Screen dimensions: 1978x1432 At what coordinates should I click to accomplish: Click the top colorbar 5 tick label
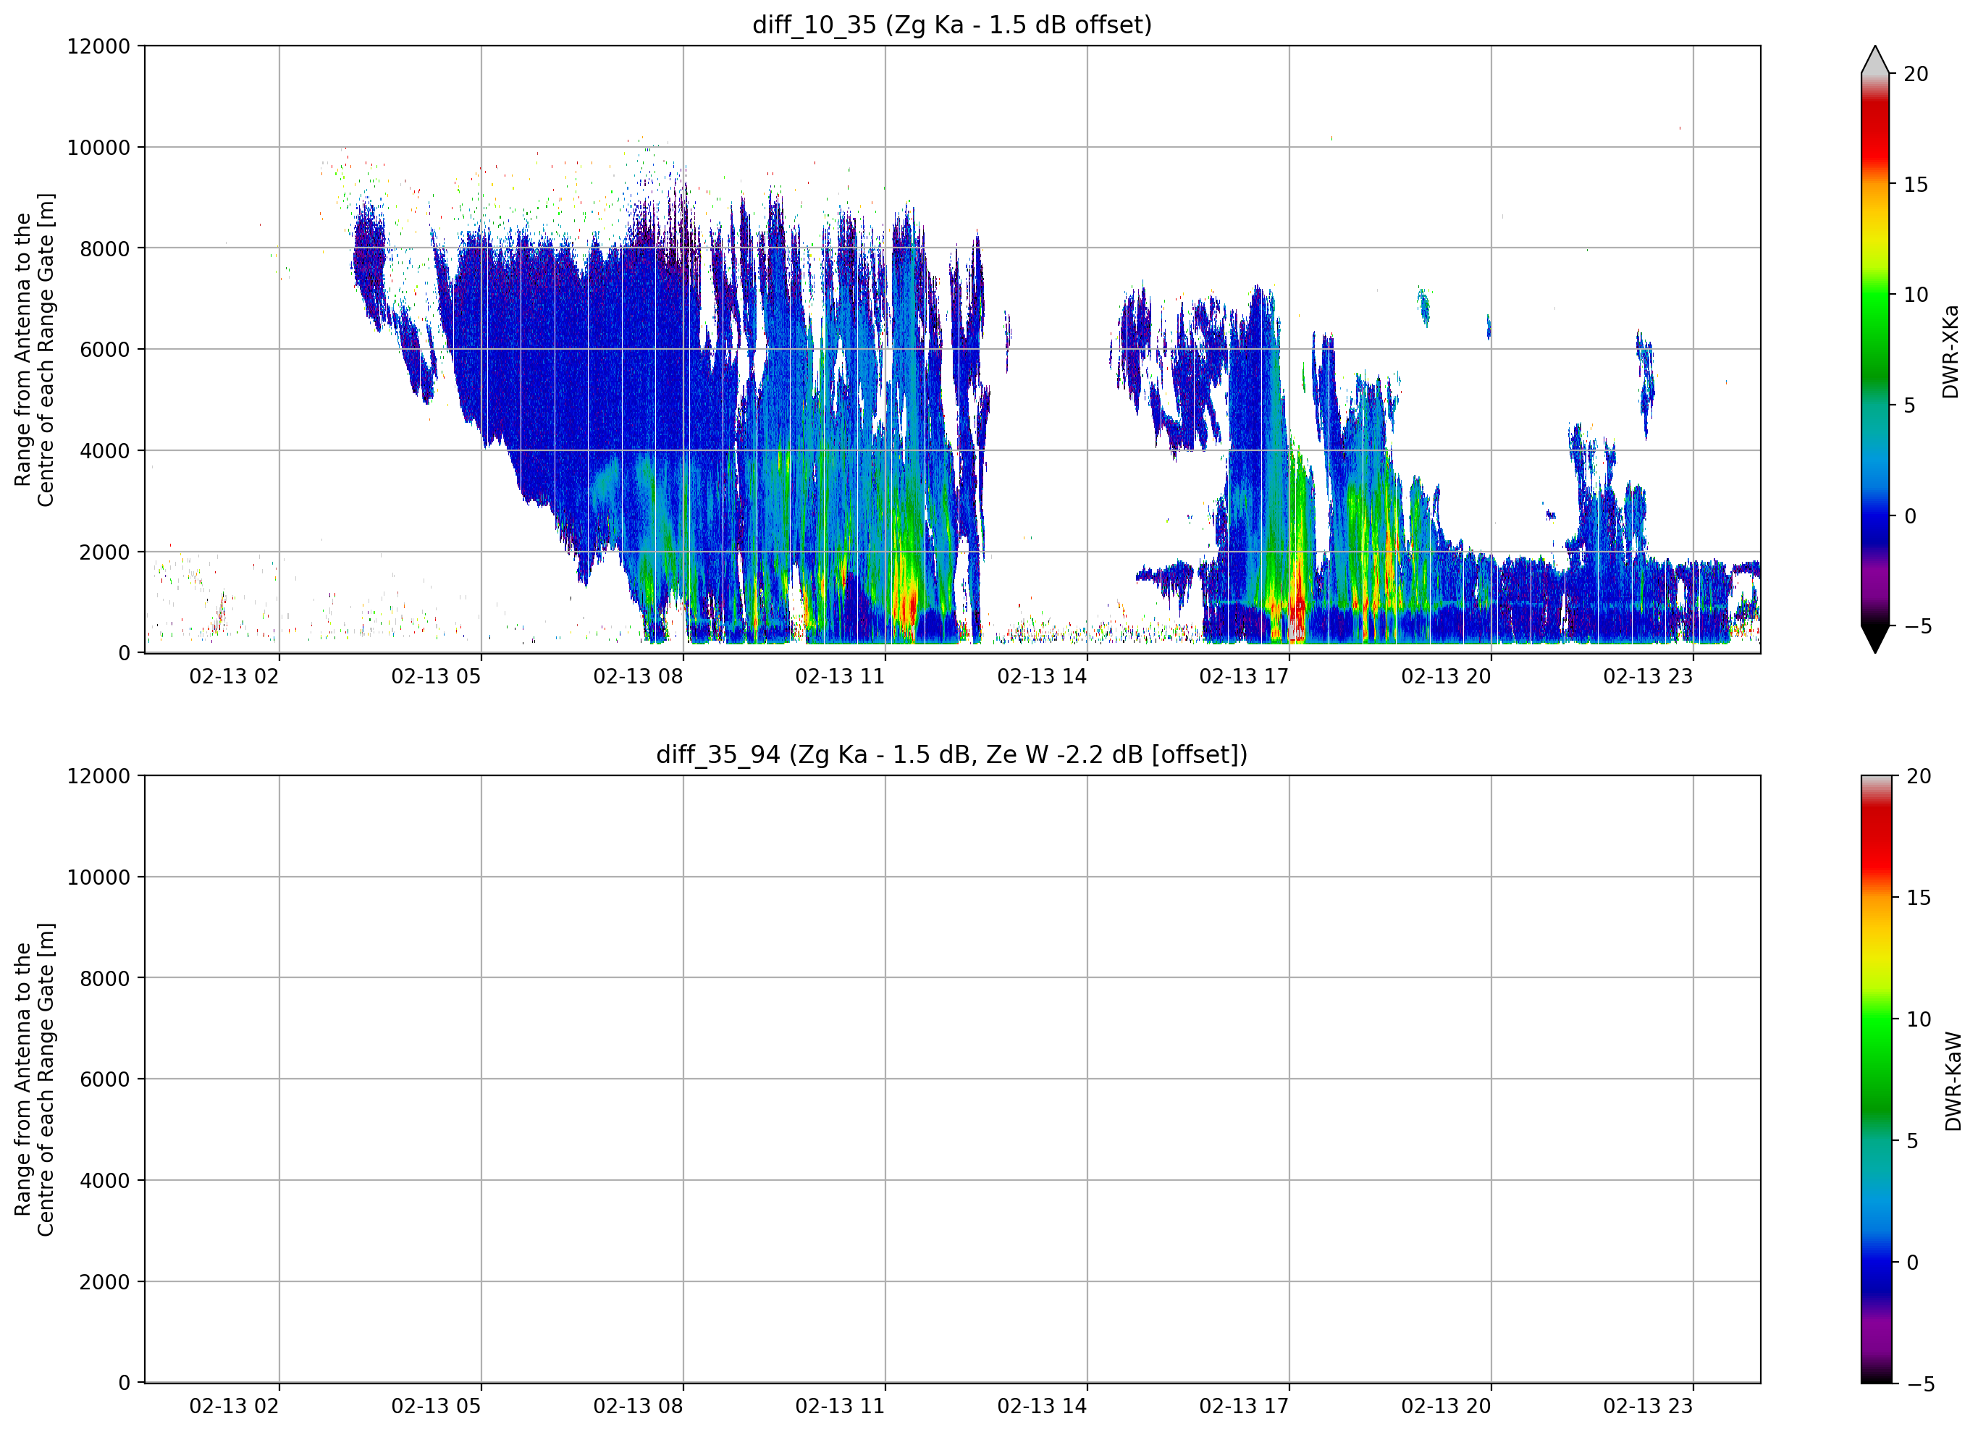point(1910,405)
